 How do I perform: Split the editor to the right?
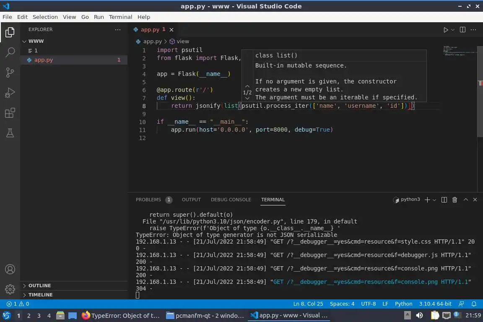point(462,30)
